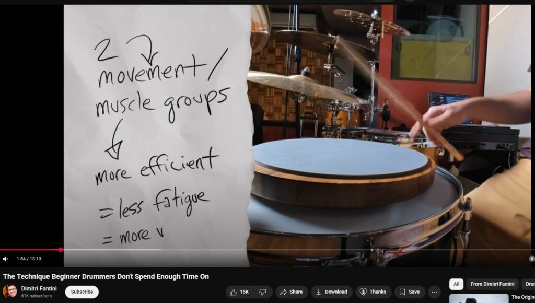Open Dimitri Fantini's channel name link
This screenshot has height=303, width=535.
pos(39,288)
